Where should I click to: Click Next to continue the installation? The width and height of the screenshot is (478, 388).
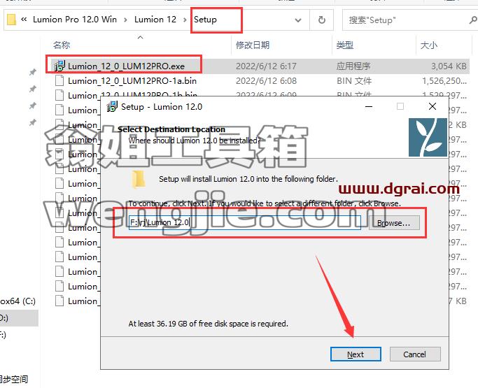[356, 354]
